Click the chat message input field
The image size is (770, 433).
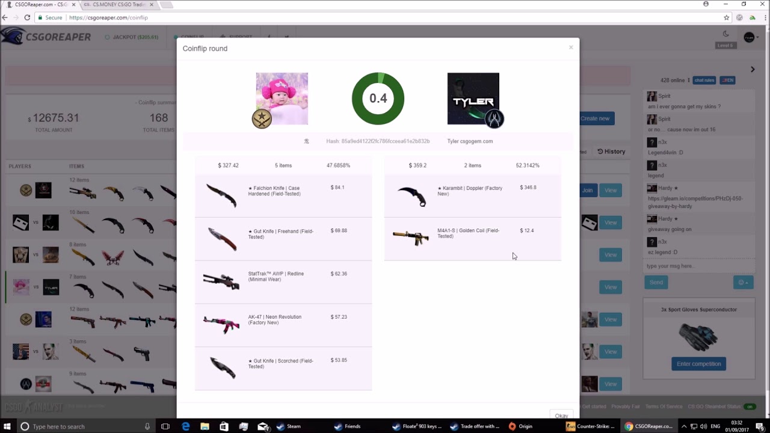(699, 266)
